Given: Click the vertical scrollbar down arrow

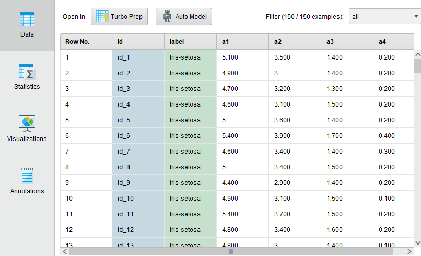Looking at the screenshot, I should point(418,243).
